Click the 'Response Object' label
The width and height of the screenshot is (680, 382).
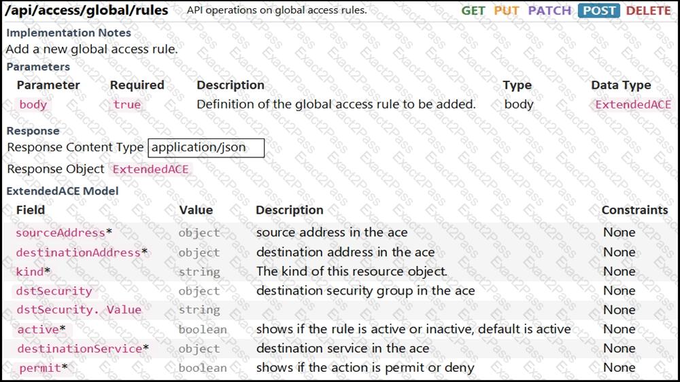point(56,169)
